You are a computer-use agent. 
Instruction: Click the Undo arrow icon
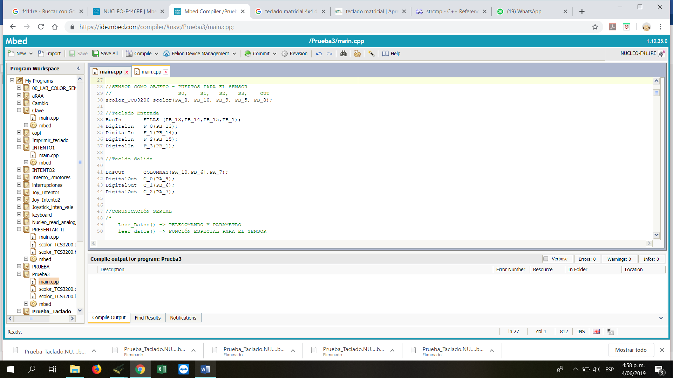pyautogui.click(x=319, y=54)
